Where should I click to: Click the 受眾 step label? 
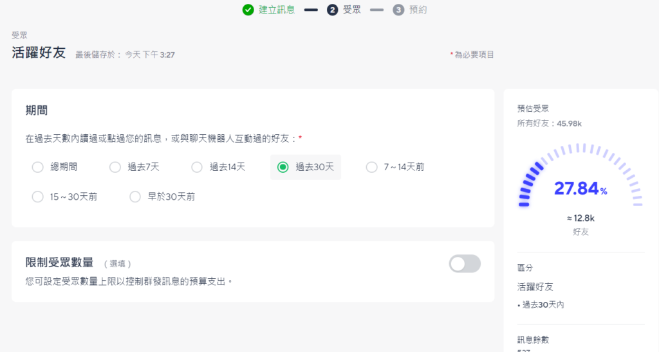(x=351, y=10)
